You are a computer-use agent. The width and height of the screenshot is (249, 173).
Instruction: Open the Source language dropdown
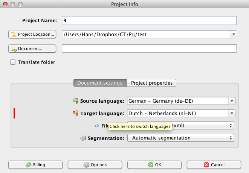pyautogui.click(x=232, y=101)
